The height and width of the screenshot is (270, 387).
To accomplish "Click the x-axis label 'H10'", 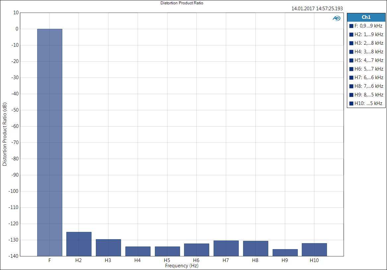I will [x=314, y=260].
